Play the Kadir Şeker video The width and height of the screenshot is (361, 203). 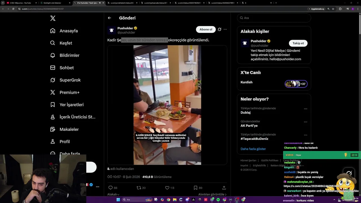click(x=167, y=105)
